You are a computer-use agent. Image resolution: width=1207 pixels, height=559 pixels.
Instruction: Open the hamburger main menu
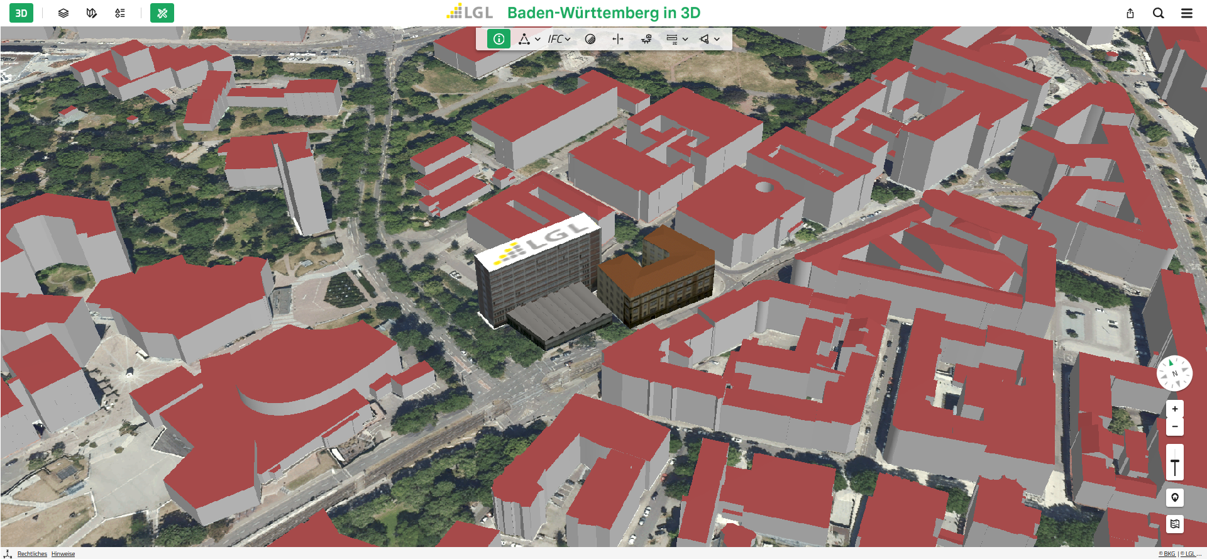tap(1187, 13)
